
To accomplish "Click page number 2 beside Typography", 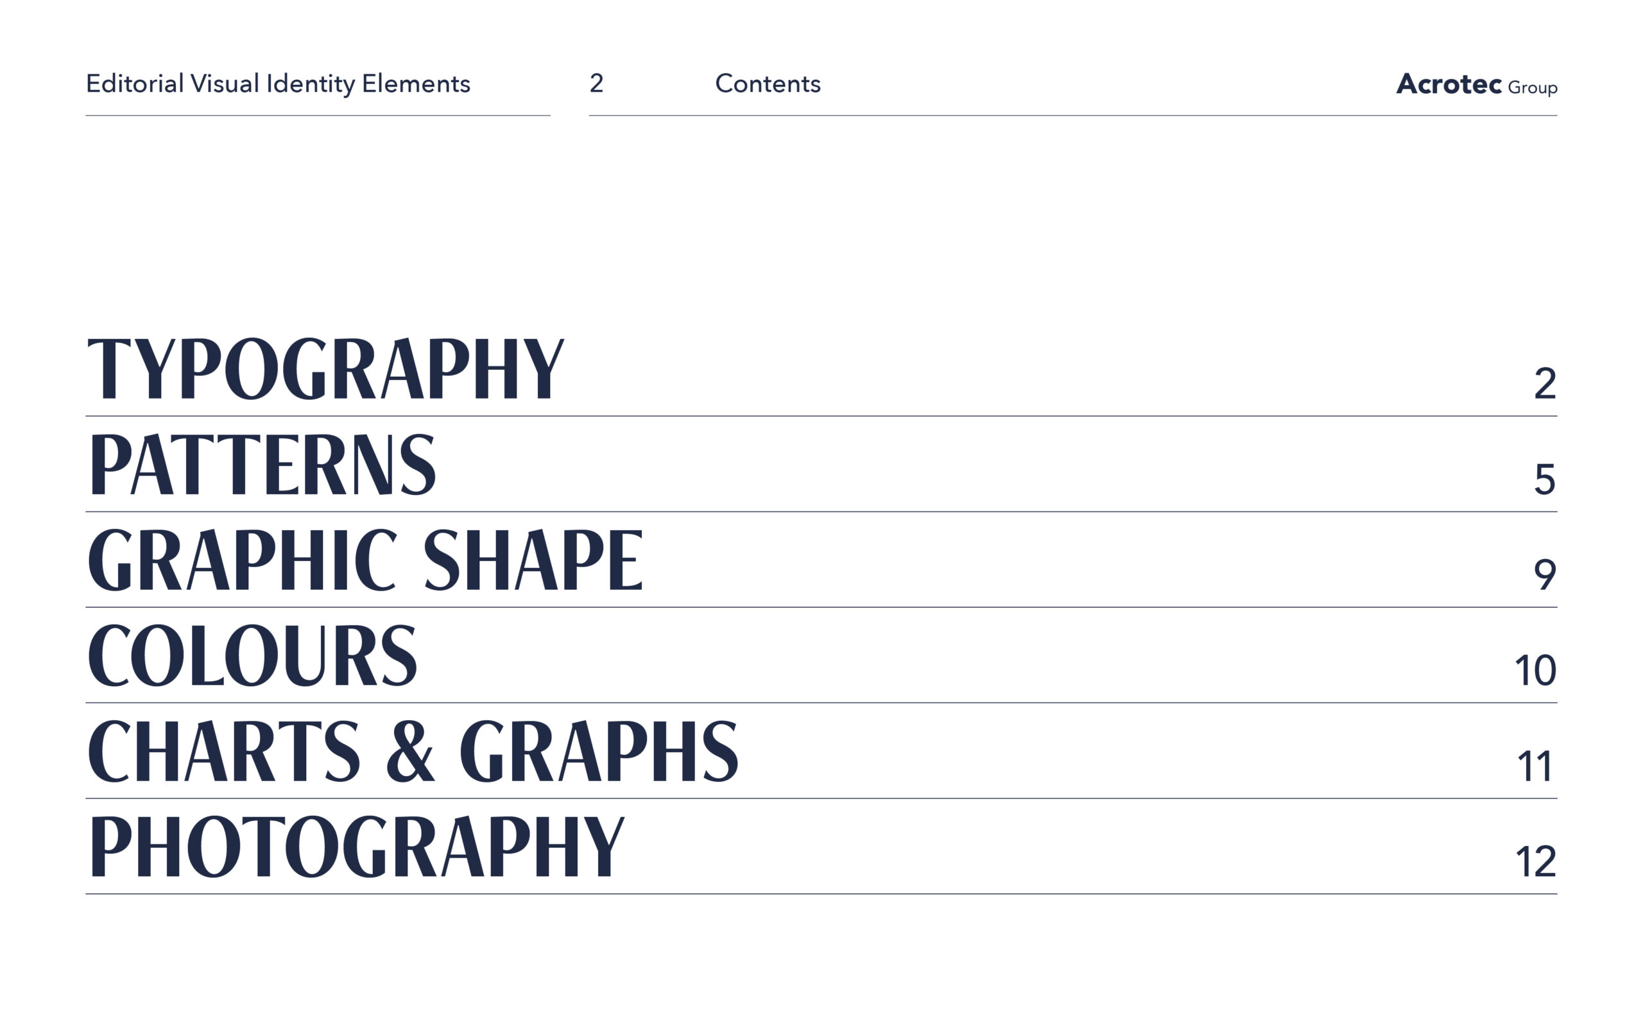I will [x=1545, y=384].
